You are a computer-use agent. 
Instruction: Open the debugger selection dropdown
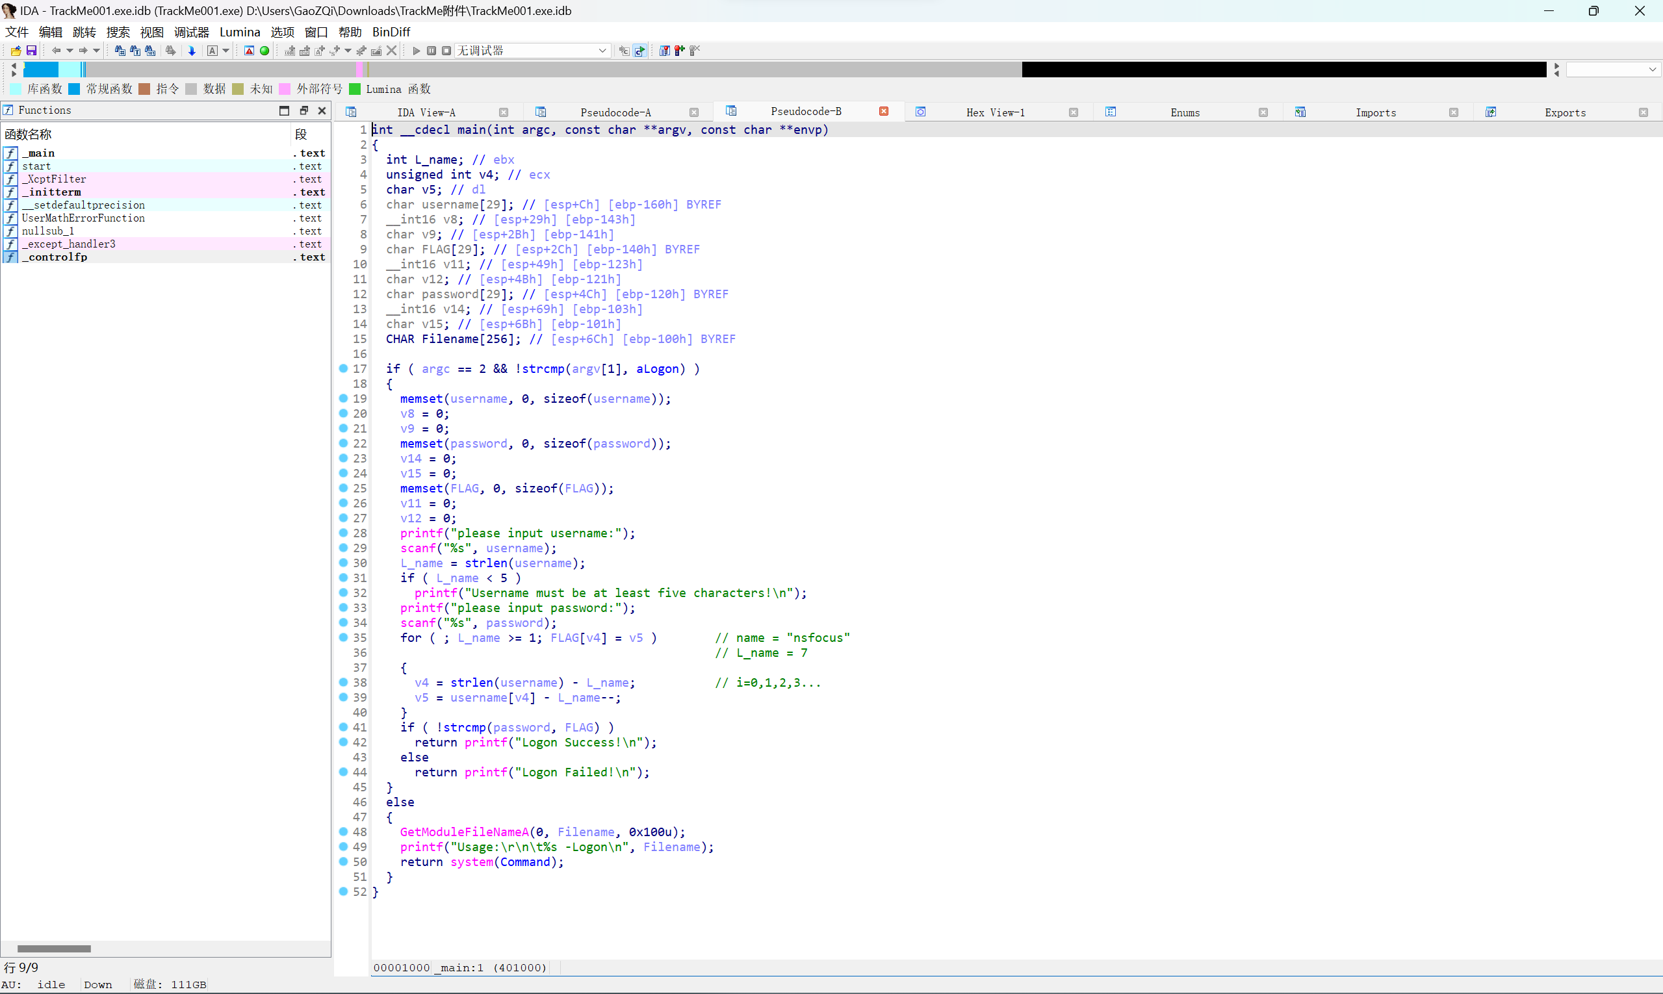point(602,51)
